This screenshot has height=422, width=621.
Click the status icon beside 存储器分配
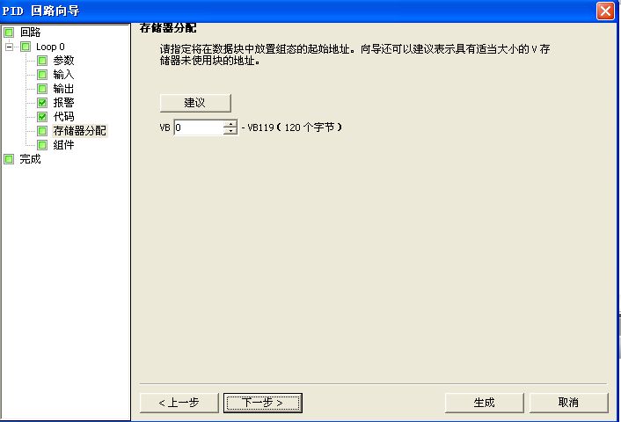coord(42,131)
